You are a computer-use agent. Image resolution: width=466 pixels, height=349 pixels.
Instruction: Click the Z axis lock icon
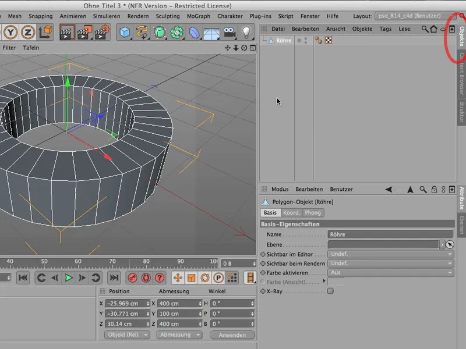[x=27, y=33]
